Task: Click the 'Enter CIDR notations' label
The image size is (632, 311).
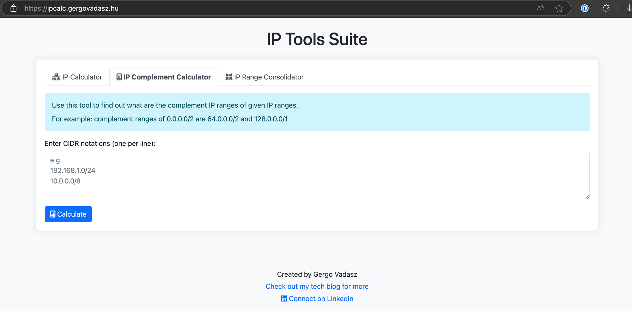Action: click(x=100, y=144)
